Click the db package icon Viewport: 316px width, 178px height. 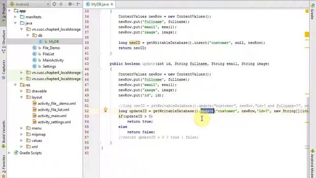(x=35, y=36)
